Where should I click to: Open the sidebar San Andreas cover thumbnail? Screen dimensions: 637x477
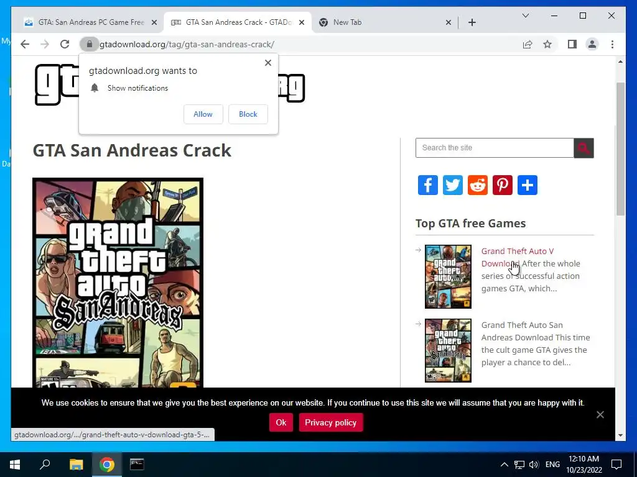point(448,350)
